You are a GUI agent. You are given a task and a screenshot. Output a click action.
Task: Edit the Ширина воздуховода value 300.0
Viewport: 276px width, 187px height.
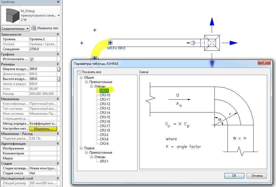pos(43,69)
